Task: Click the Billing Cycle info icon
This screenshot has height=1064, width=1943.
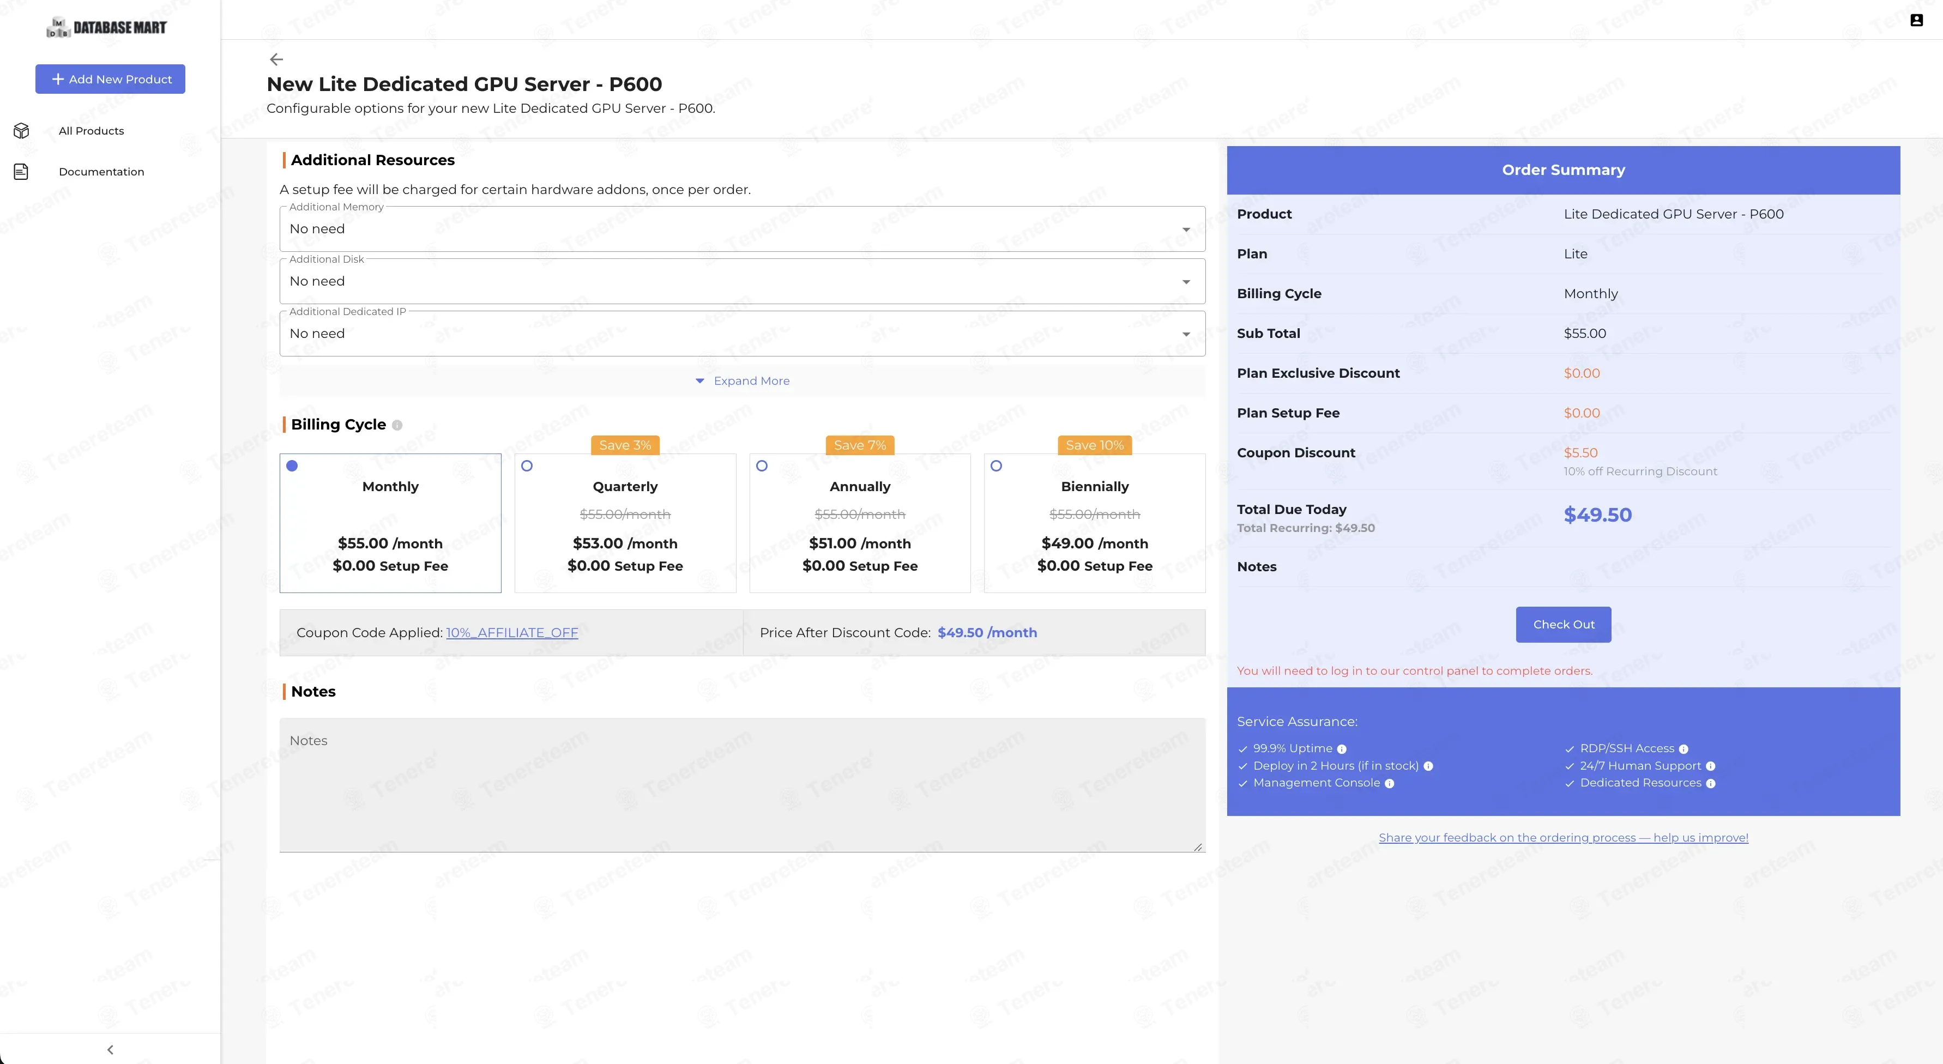Action: coord(397,425)
